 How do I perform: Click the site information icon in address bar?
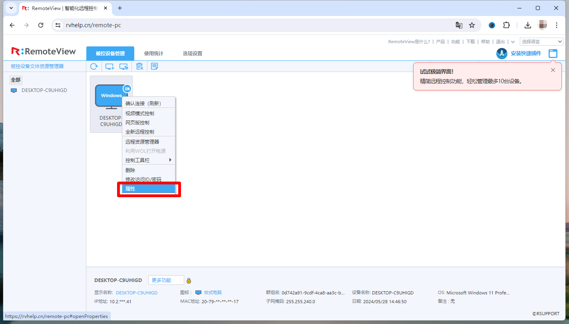coord(58,25)
